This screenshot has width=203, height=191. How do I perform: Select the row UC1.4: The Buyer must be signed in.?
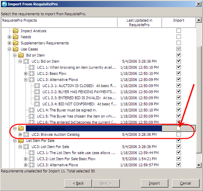pyautogui.click(x=67, y=110)
